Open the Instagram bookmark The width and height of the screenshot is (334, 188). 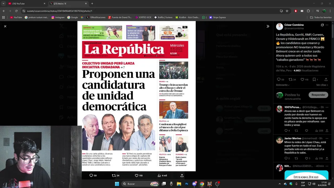click(58, 17)
